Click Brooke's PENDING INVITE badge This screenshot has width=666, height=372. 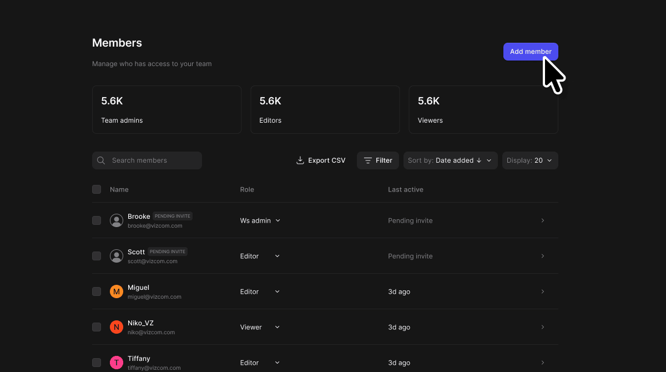(x=173, y=216)
